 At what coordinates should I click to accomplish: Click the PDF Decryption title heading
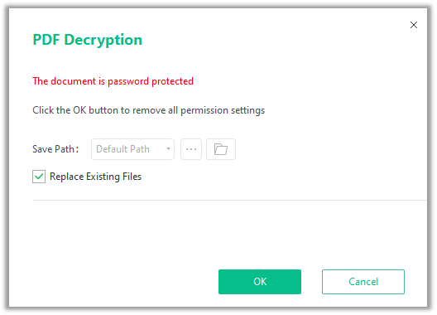click(x=88, y=40)
